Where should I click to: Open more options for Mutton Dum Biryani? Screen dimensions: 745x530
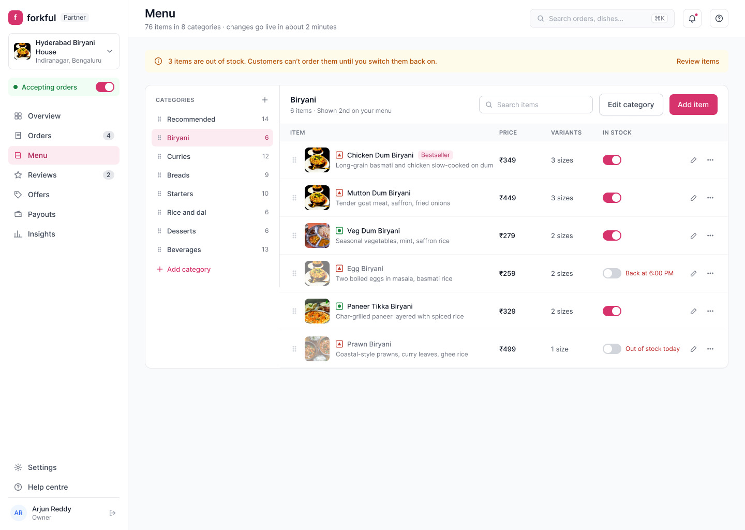pyautogui.click(x=710, y=198)
